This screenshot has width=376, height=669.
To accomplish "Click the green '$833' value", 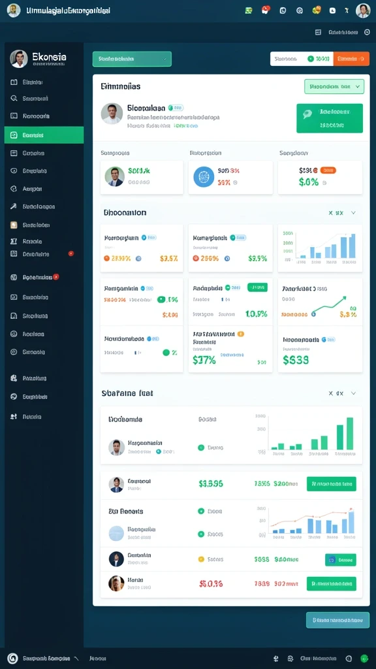I will coord(296,360).
